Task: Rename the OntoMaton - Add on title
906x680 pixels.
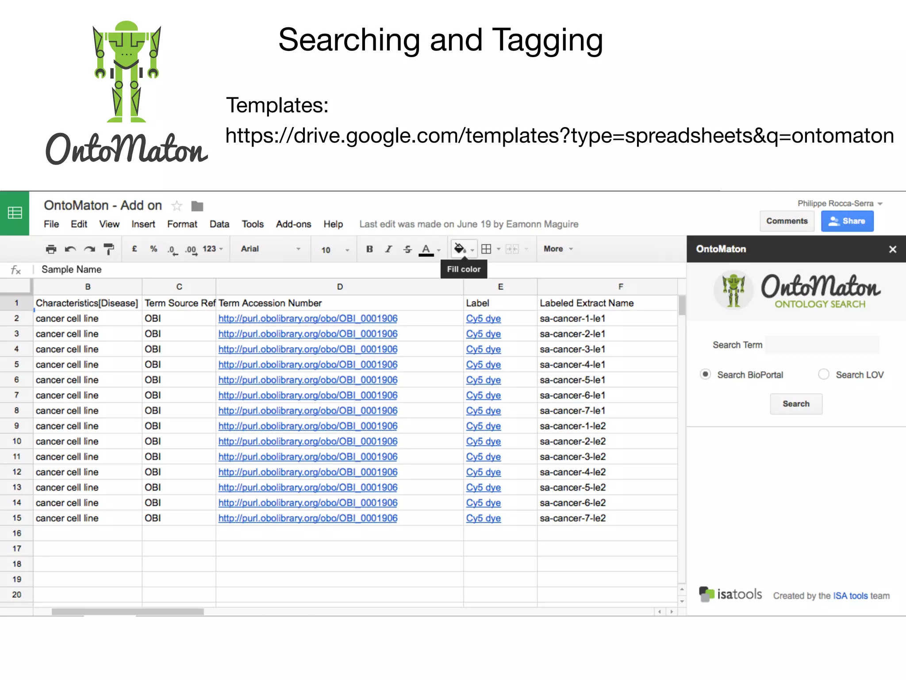Action: click(103, 205)
